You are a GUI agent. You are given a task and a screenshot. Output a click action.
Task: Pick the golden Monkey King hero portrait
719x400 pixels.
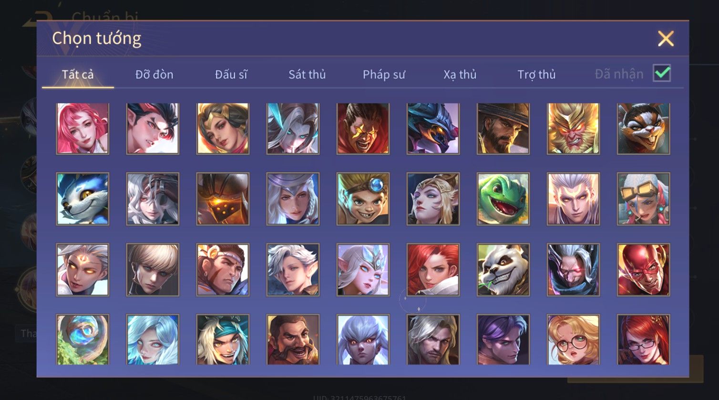click(x=574, y=128)
